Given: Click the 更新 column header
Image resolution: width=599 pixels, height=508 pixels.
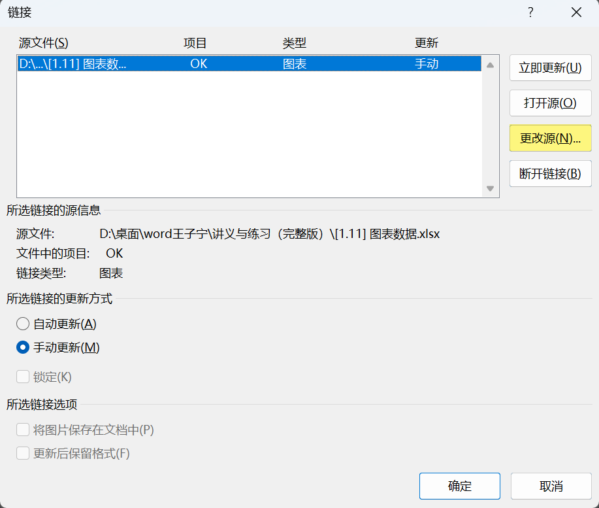Looking at the screenshot, I should point(427,42).
